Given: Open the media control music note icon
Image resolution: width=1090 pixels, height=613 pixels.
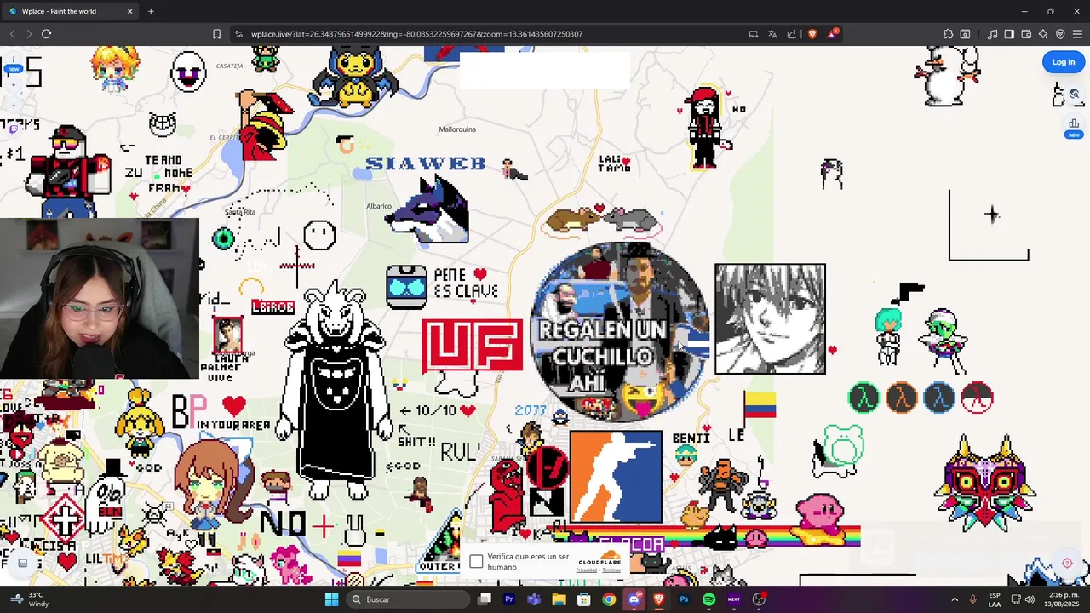Looking at the screenshot, I should pos(992,34).
